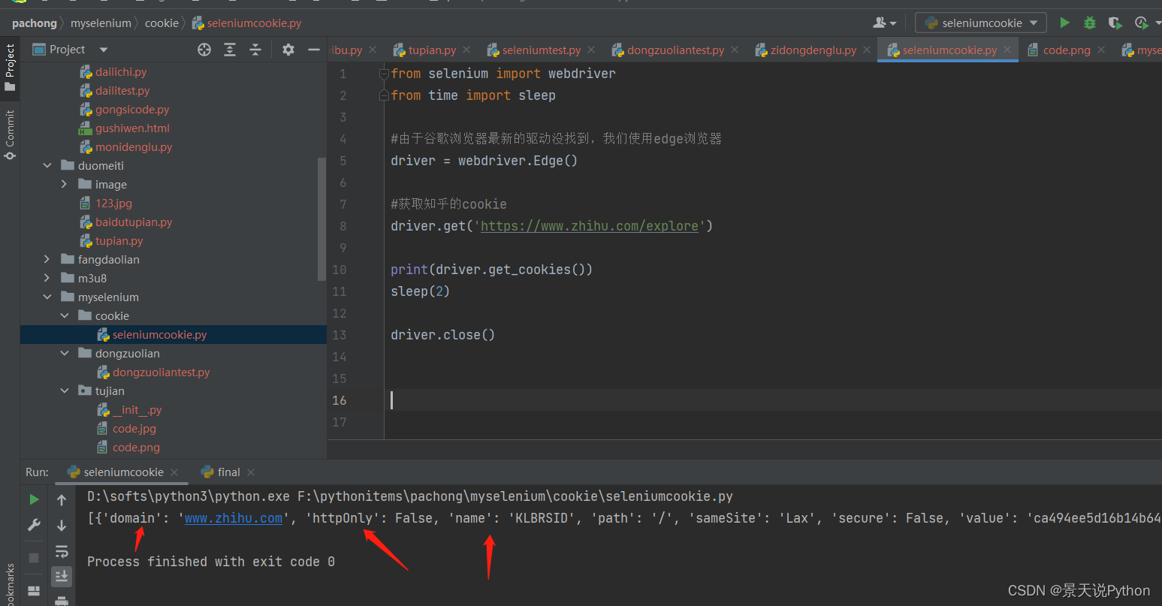Rerun seleniumcookie from the Run panel

[x=34, y=499]
